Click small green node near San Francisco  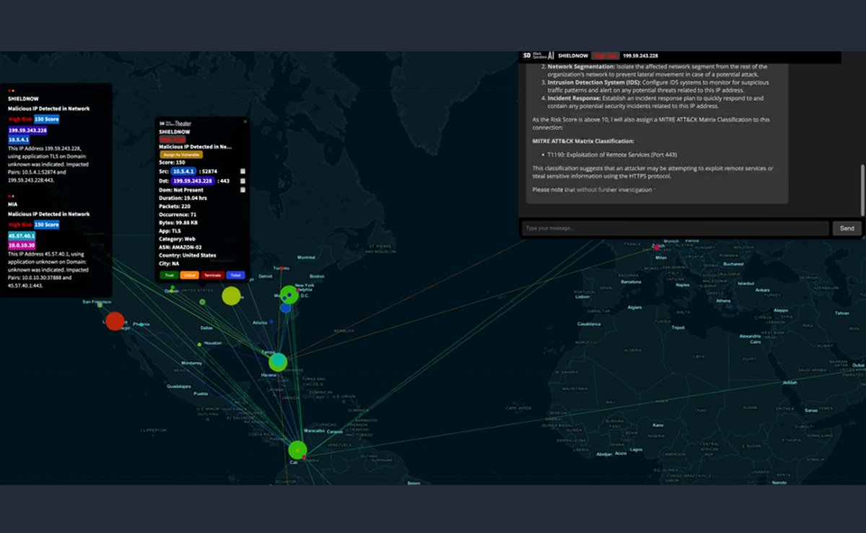tap(100, 305)
